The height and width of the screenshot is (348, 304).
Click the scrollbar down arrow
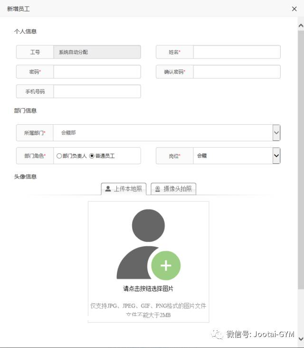pyautogui.click(x=301, y=339)
